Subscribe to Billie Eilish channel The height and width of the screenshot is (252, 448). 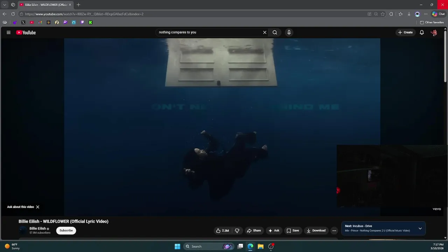[x=66, y=230]
